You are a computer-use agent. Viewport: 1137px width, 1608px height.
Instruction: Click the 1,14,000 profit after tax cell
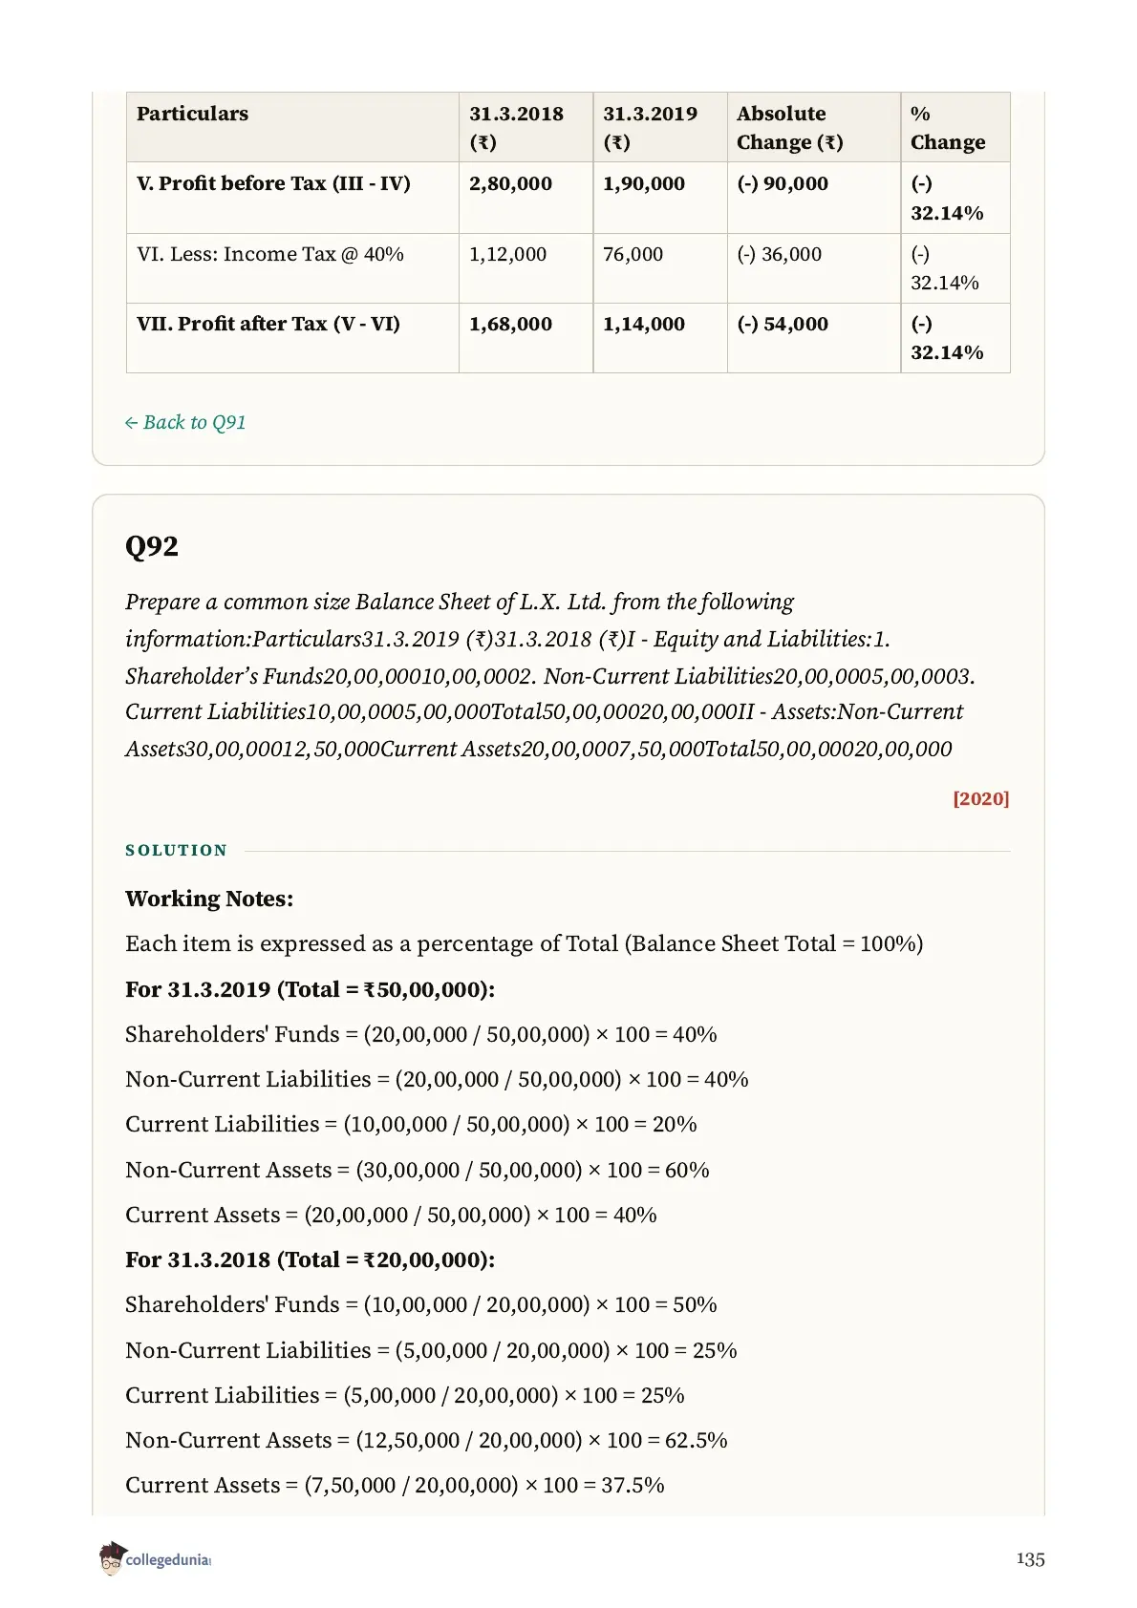(x=644, y=324)
